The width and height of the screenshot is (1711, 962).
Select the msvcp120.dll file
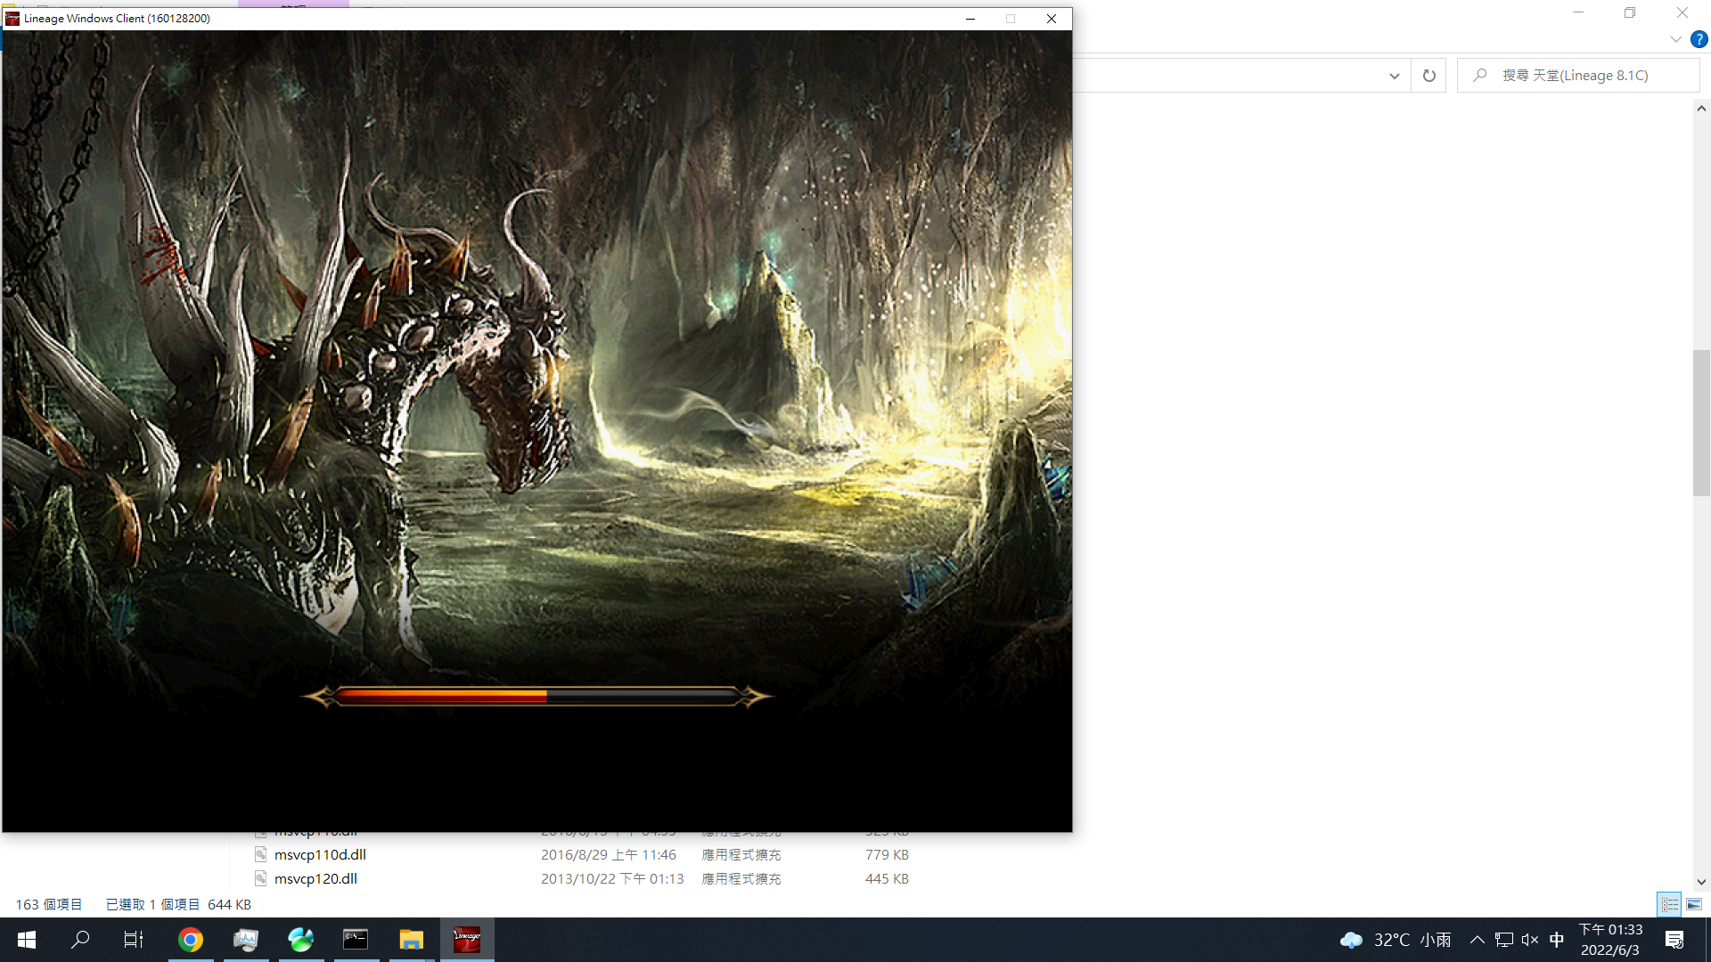click(x=315, y=879)
